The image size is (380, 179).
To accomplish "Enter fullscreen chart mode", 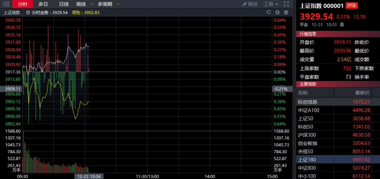I will tap(286, 4).
